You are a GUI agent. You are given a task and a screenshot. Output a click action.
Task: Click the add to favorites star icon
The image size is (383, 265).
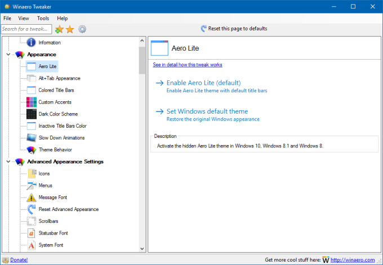tap(59, 29)
